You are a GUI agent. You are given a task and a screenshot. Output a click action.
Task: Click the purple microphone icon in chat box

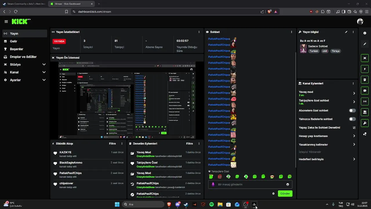tap(213, 184)
